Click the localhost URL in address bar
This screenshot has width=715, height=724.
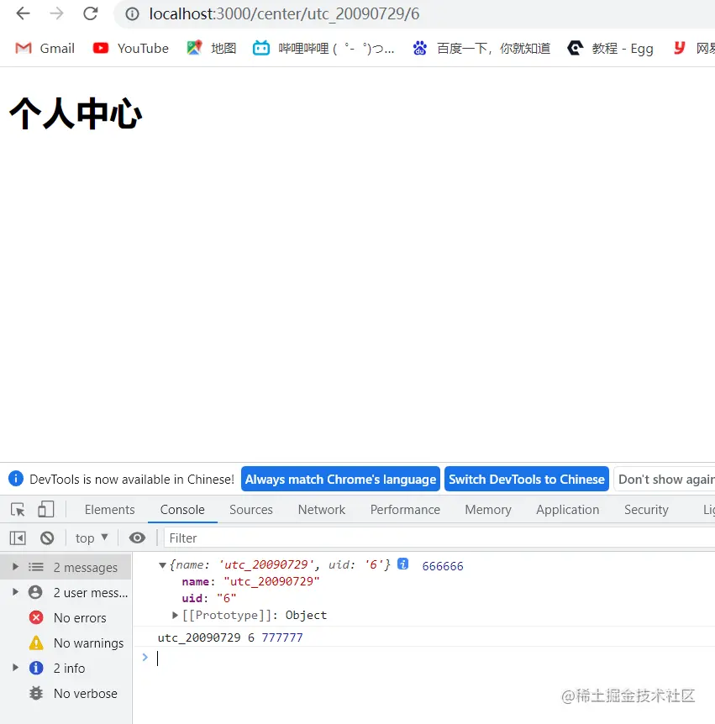point(284,13)
